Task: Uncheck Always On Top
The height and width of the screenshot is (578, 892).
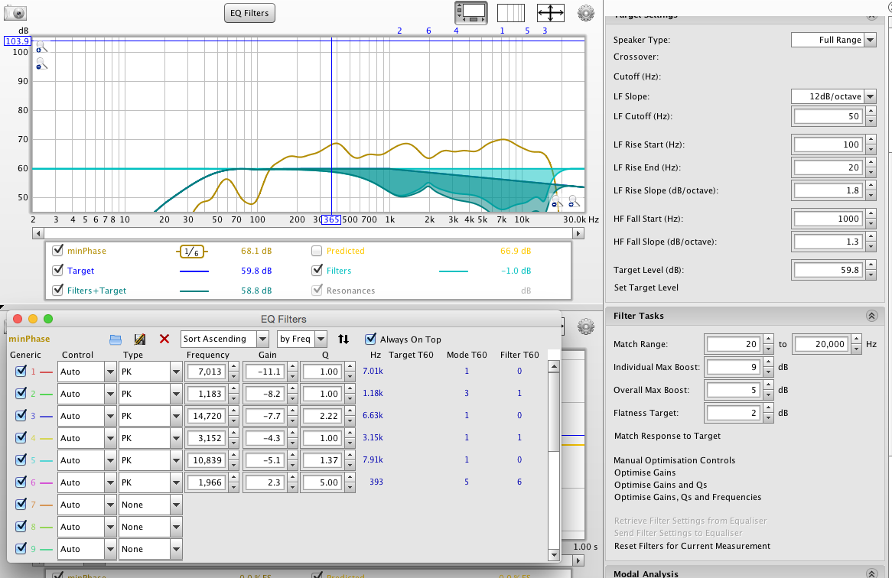Action: pos(370,339)
